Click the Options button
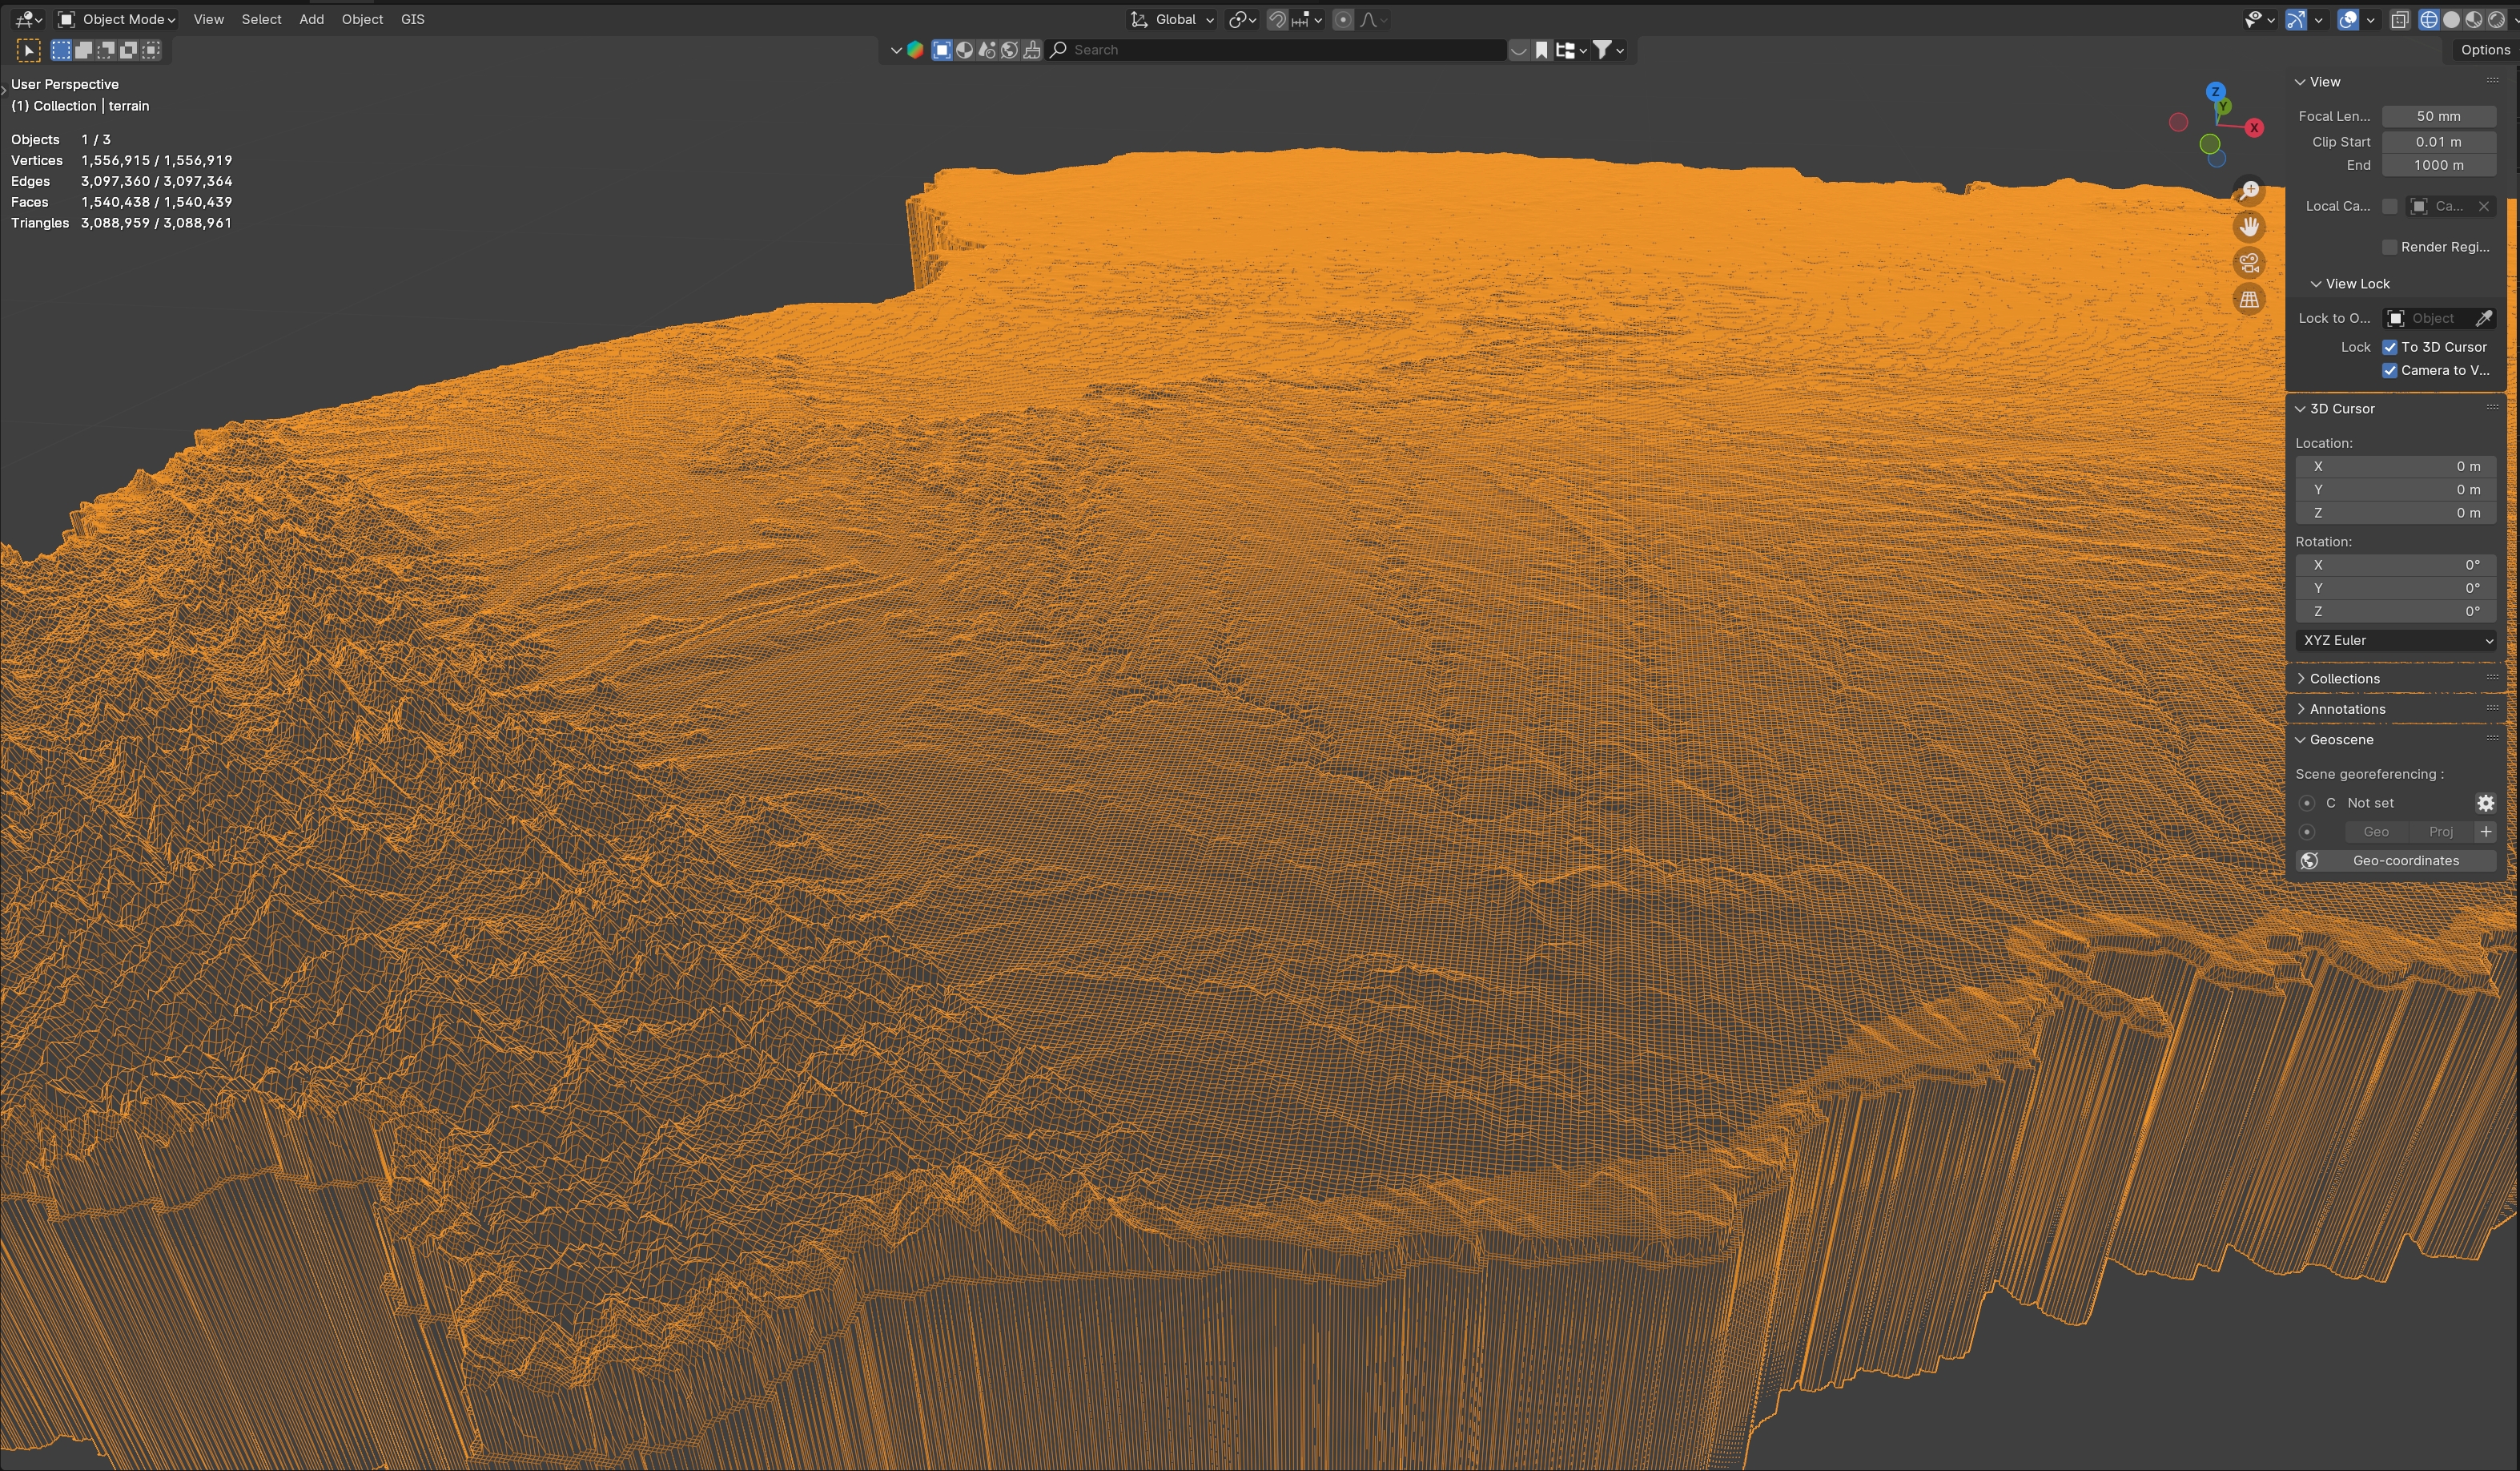This screenshot has width=2520, height=1471. coord(2485,50)
